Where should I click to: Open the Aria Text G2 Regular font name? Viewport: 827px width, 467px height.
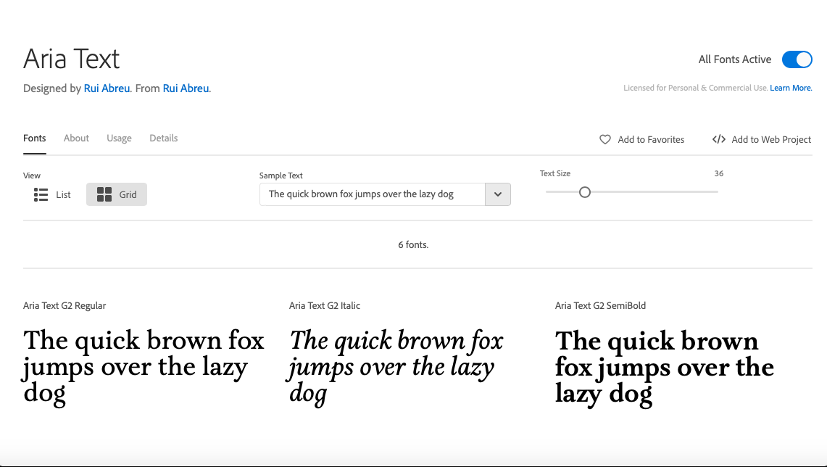tap(65, 305)
